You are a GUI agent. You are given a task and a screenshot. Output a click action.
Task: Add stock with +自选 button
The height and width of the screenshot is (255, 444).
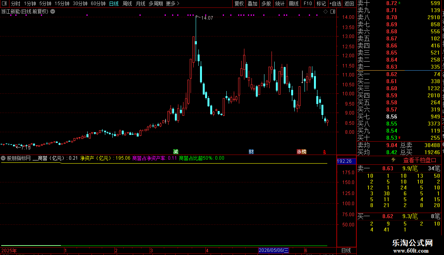pos(335,4)
